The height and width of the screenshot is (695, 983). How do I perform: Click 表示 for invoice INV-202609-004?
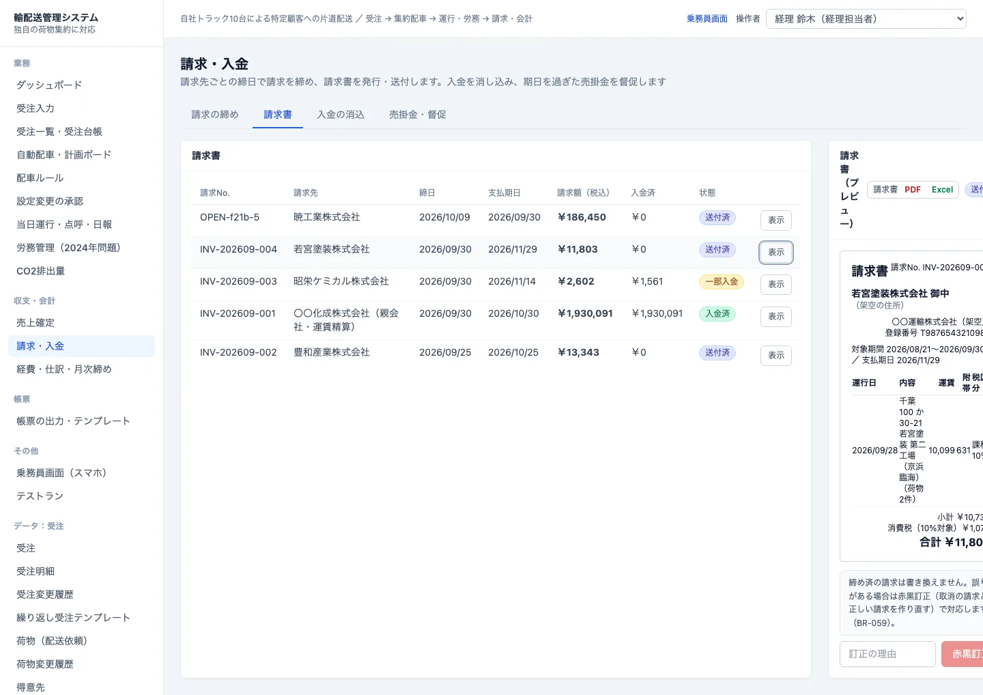tap(776, 252)
